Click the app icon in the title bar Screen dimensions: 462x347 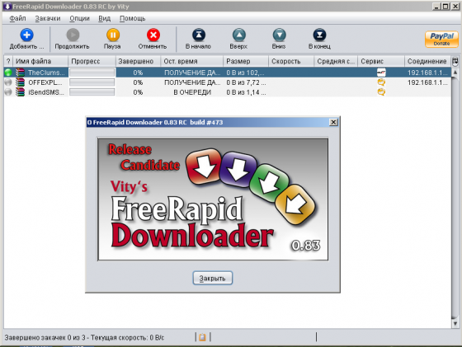point(7,6)
